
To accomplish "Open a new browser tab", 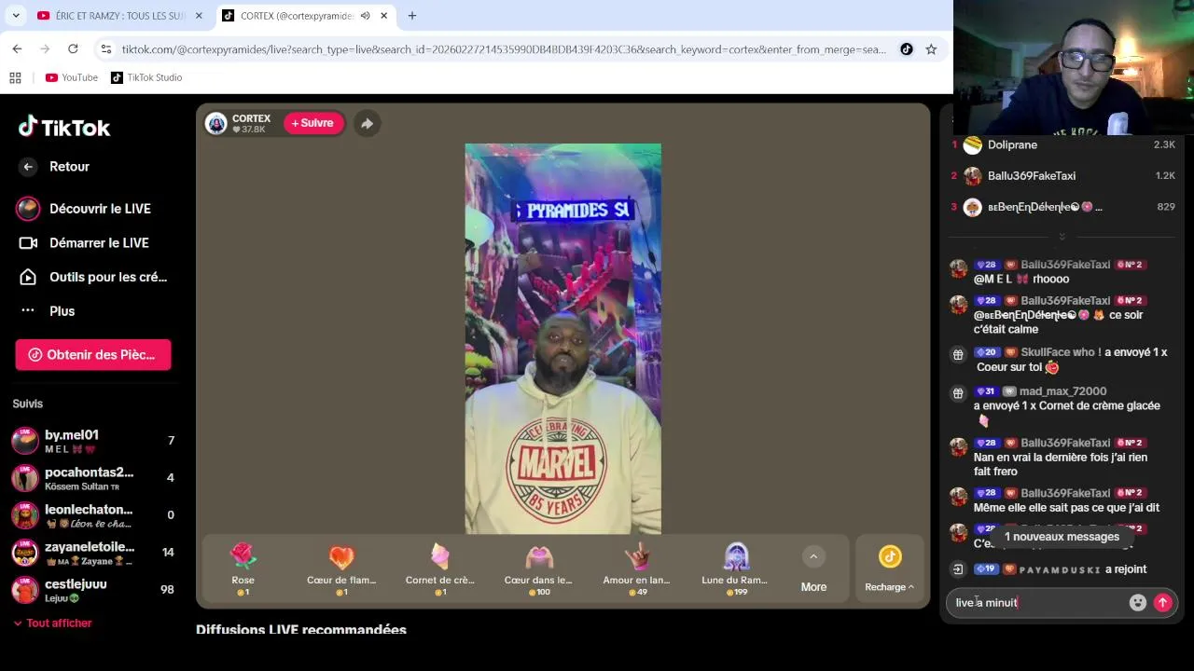I will point(411,16).
